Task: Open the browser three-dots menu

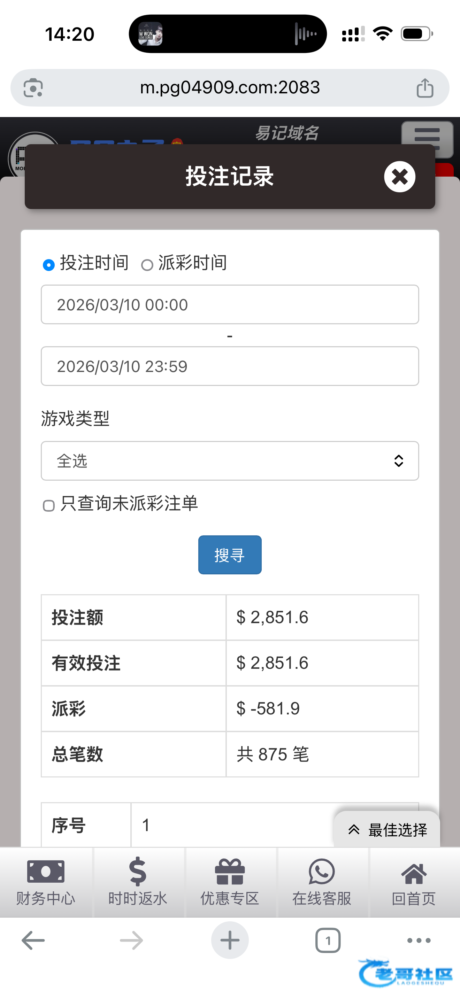Action: tap(419, 940)
